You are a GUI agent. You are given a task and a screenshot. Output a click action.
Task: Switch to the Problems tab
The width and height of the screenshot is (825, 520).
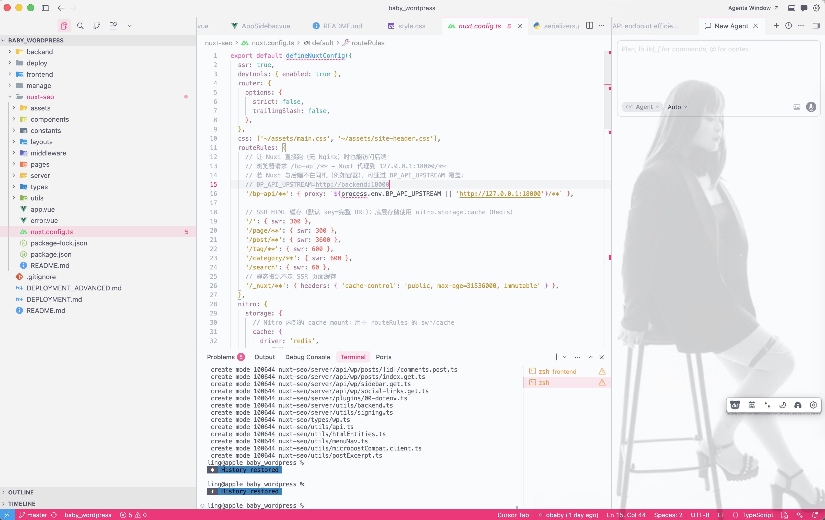tap(221, 357)
